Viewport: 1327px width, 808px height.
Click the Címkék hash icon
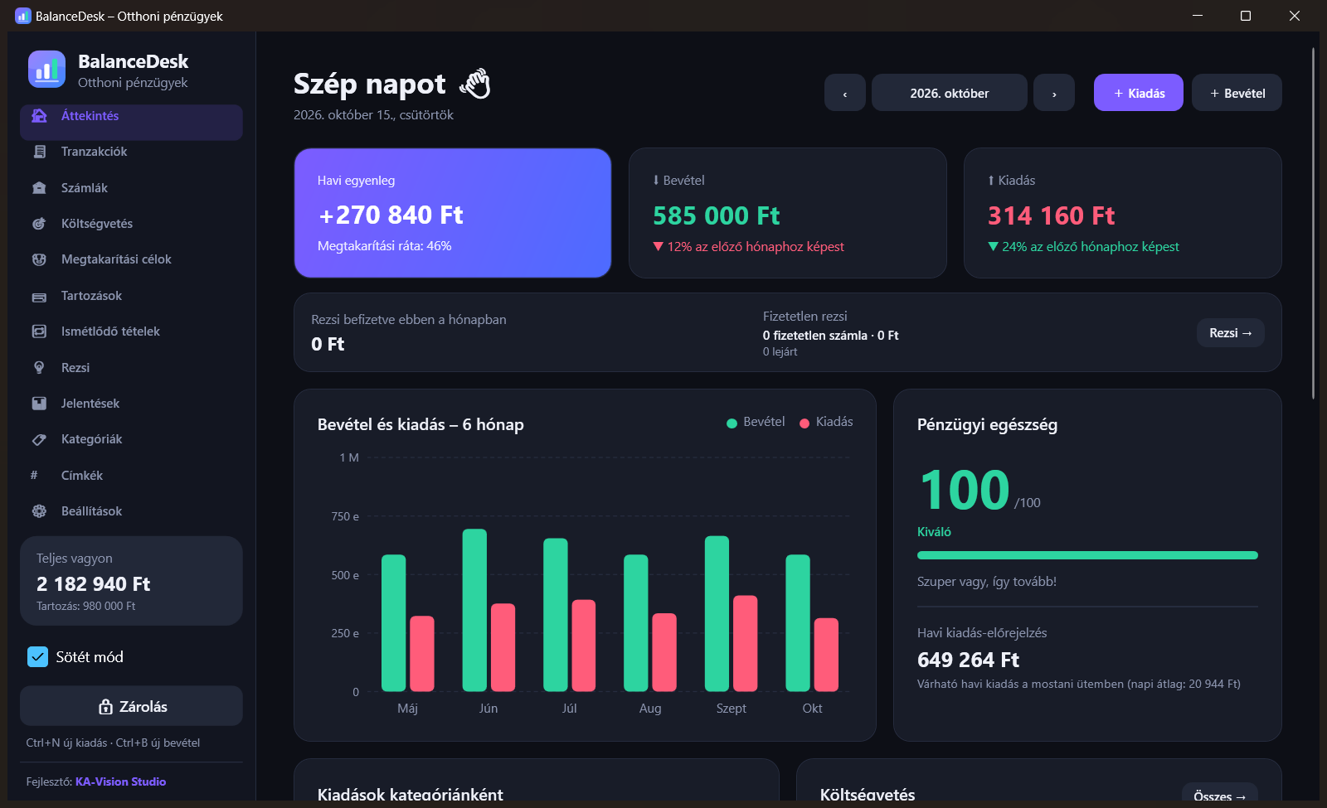[x=34, y=476]
